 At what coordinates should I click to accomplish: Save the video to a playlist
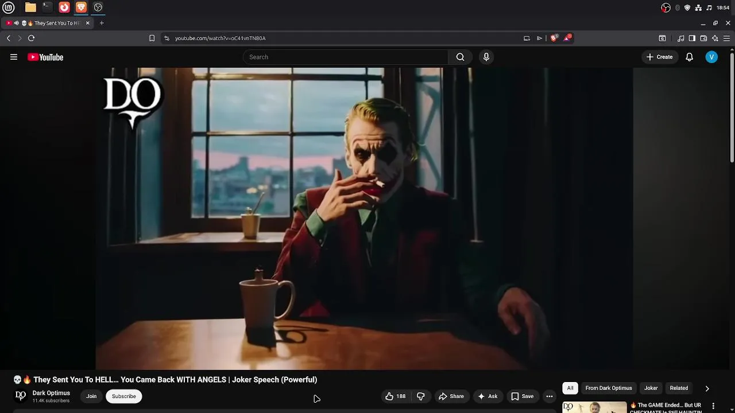point(522,396)
